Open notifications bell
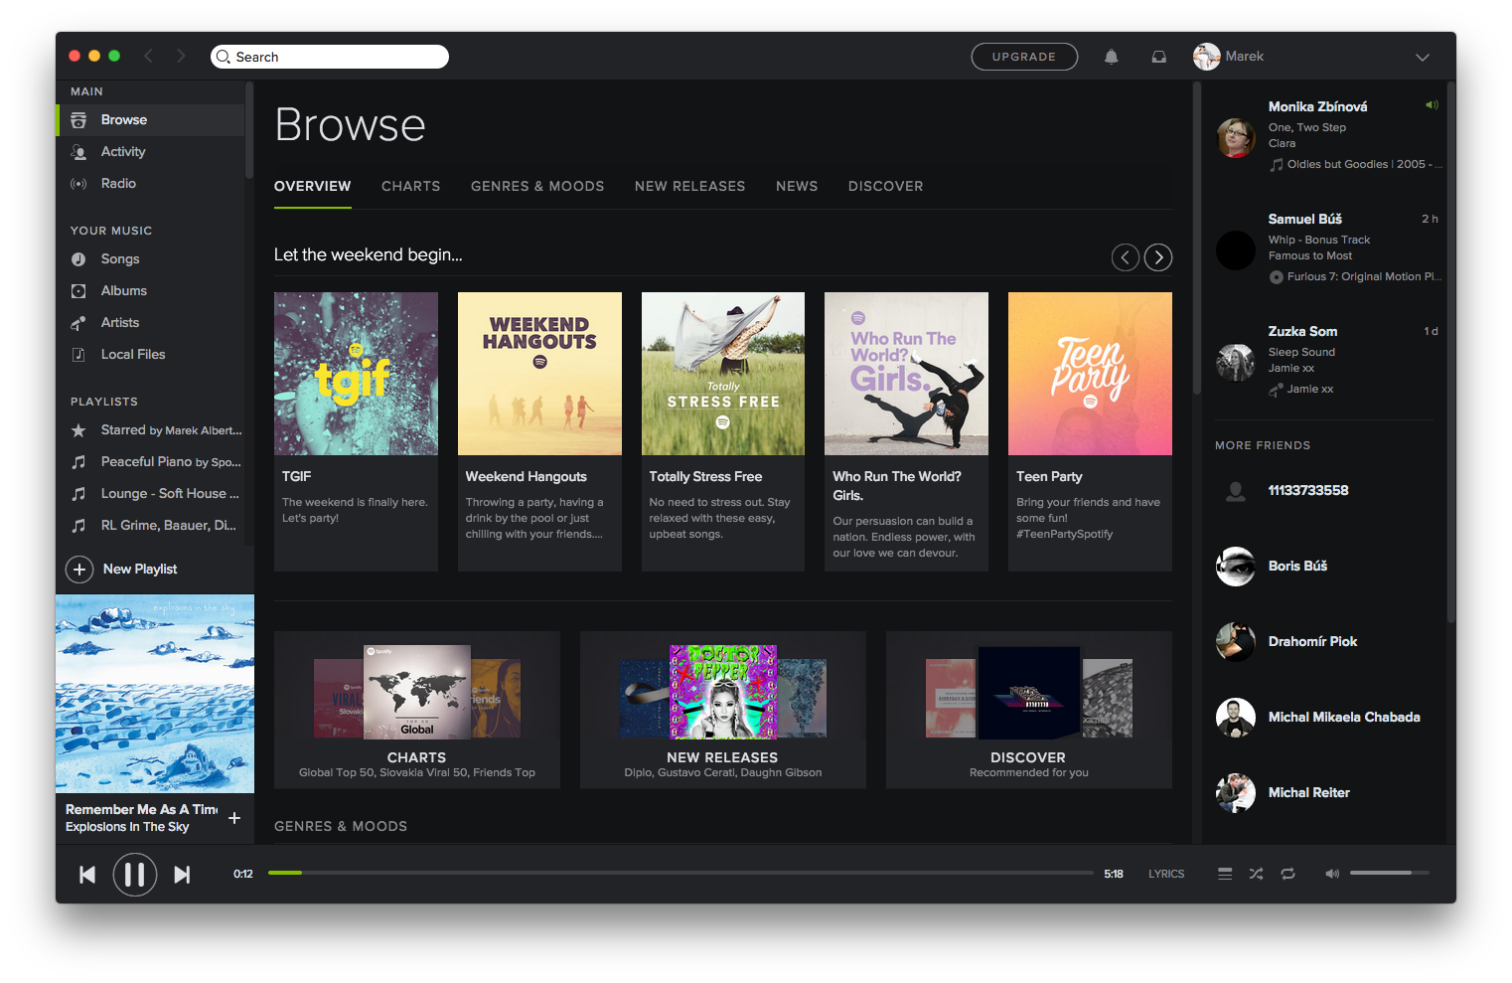The height and width of the screenshot is (983, 1512). coord(1112,57)
